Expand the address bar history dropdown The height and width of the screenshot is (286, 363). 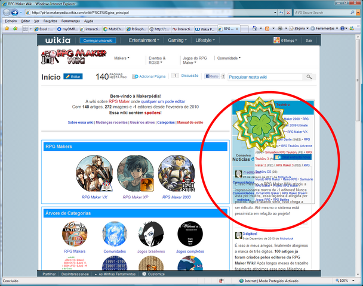point(275,13)
